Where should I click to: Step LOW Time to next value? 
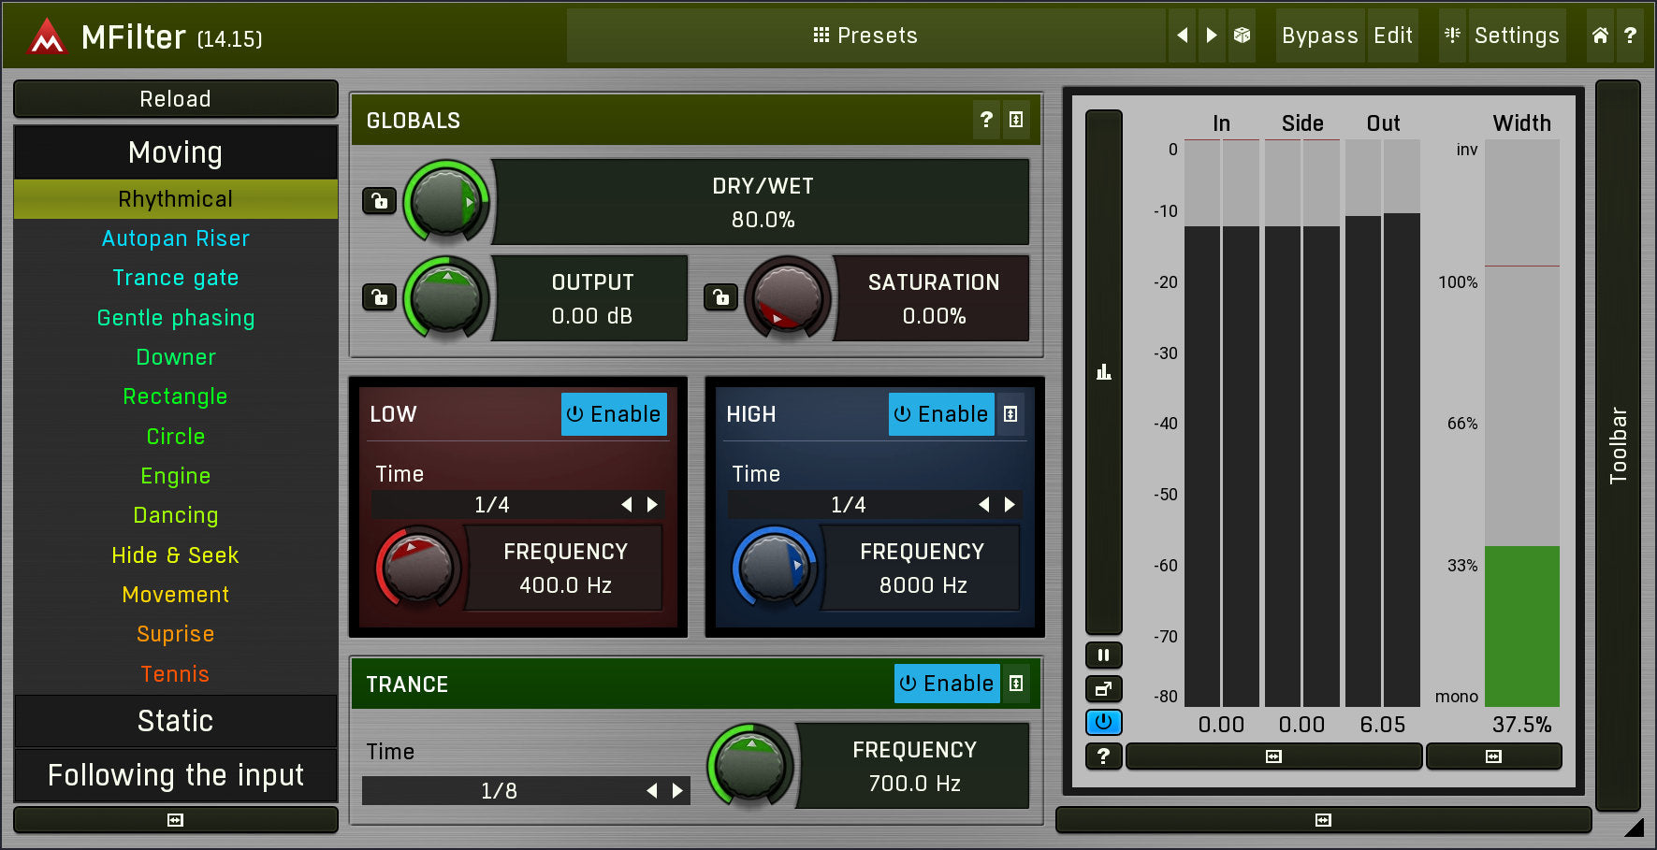coord(653,505)
